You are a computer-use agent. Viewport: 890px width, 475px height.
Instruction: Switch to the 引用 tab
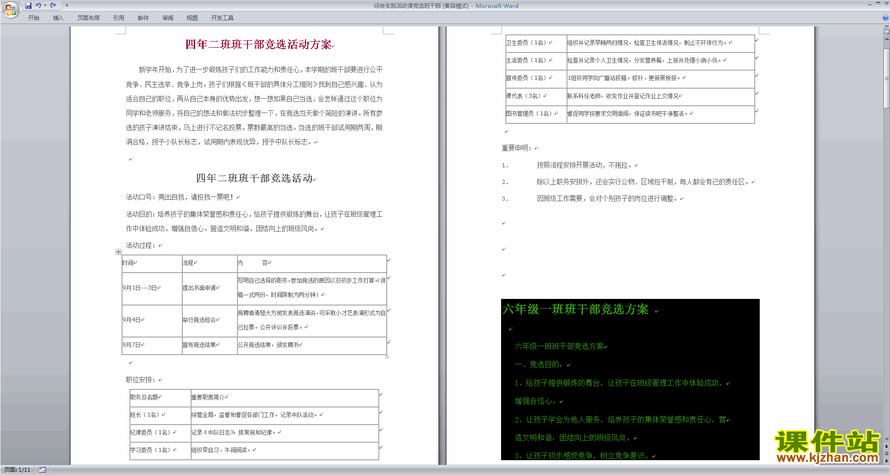[x=119, y=18]
